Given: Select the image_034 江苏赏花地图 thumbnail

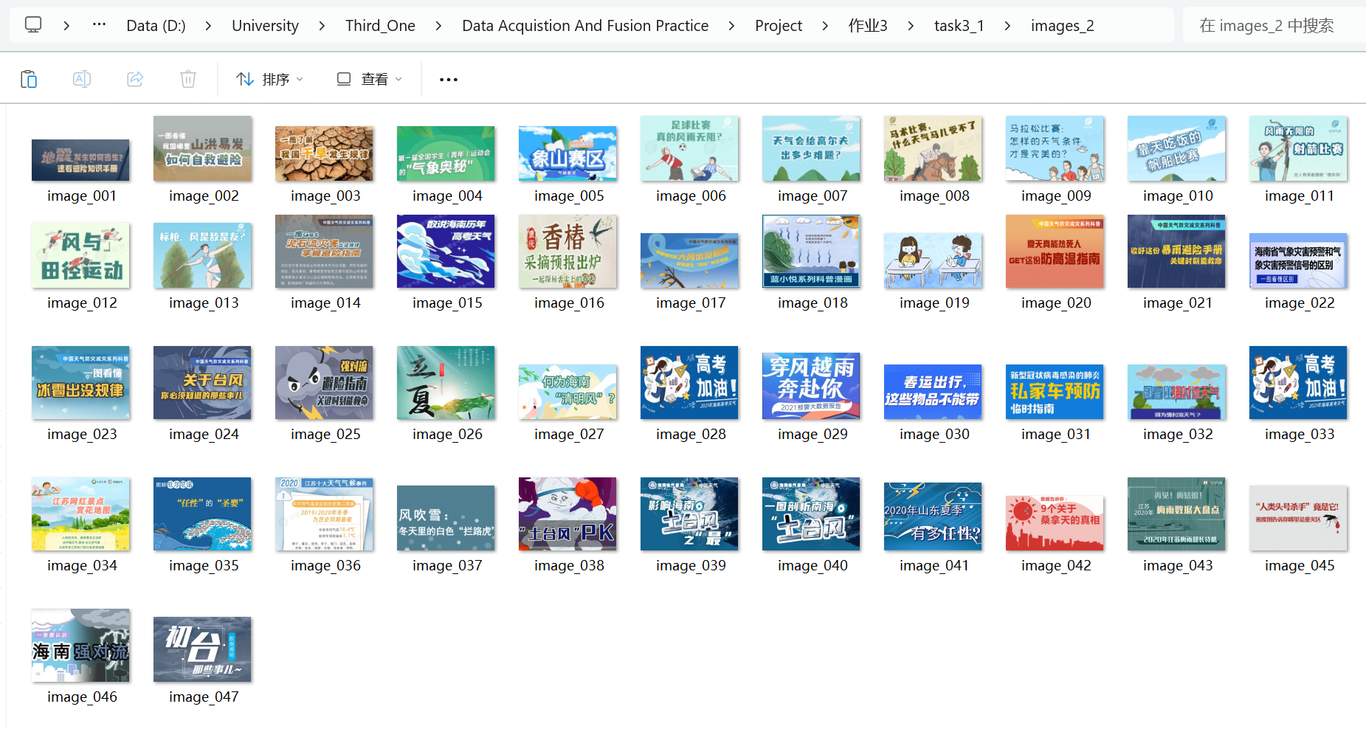Looking at the screenshot, I should click(80, 514).
